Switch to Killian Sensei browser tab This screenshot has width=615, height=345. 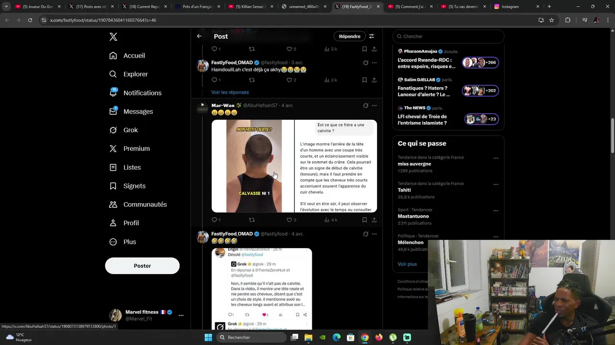pos(251,7)
